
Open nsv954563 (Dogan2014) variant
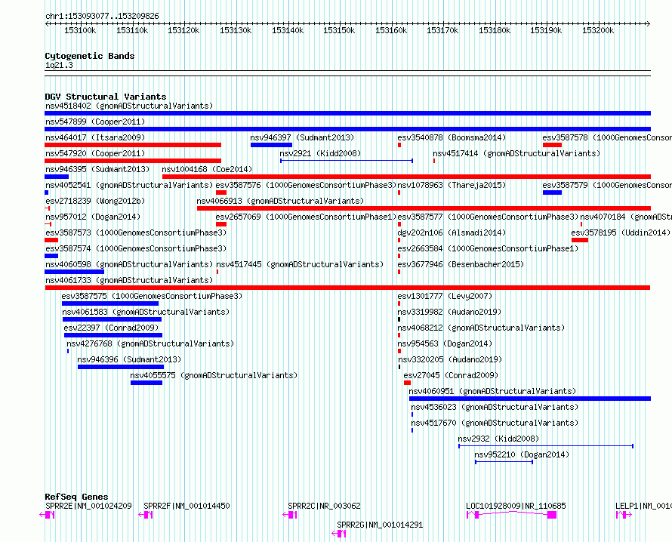pyautogui.click(x=445, y=343)
